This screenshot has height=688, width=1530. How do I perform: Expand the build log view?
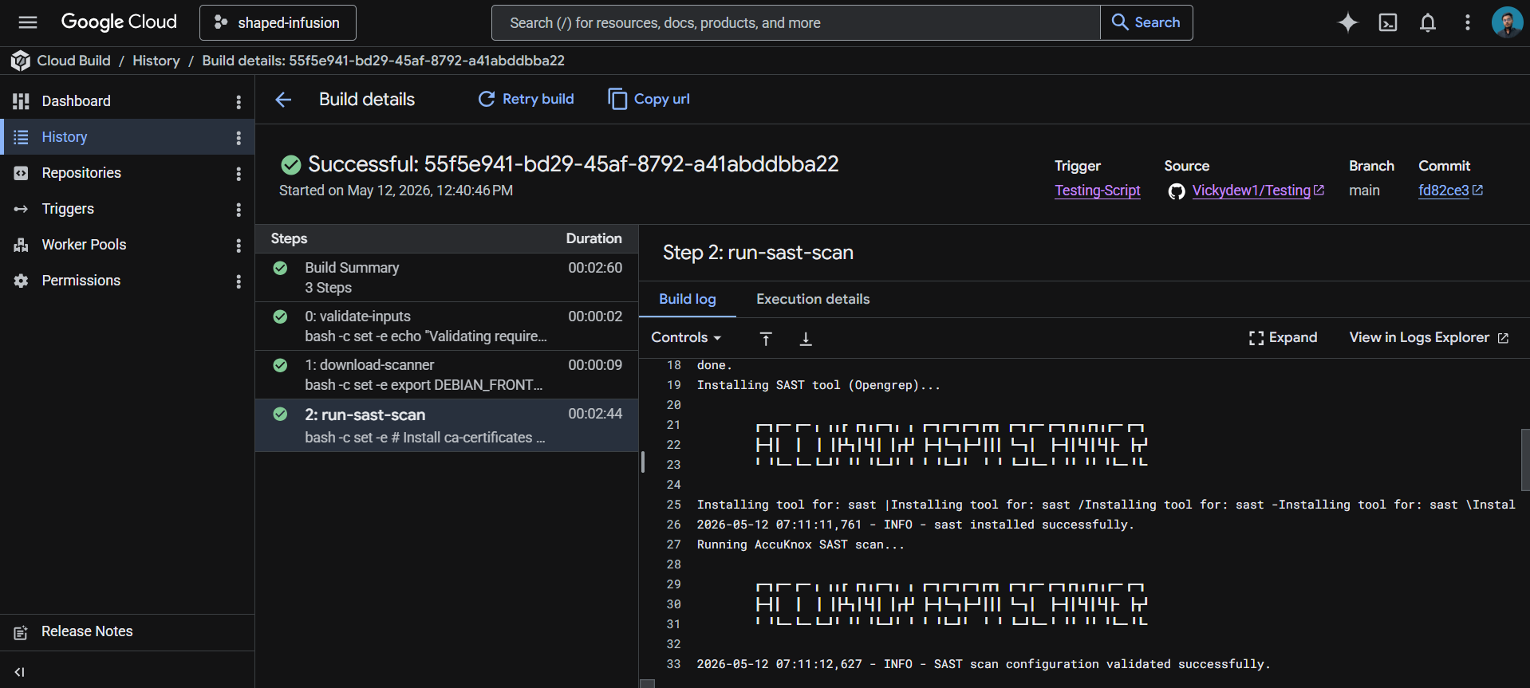1283,337
